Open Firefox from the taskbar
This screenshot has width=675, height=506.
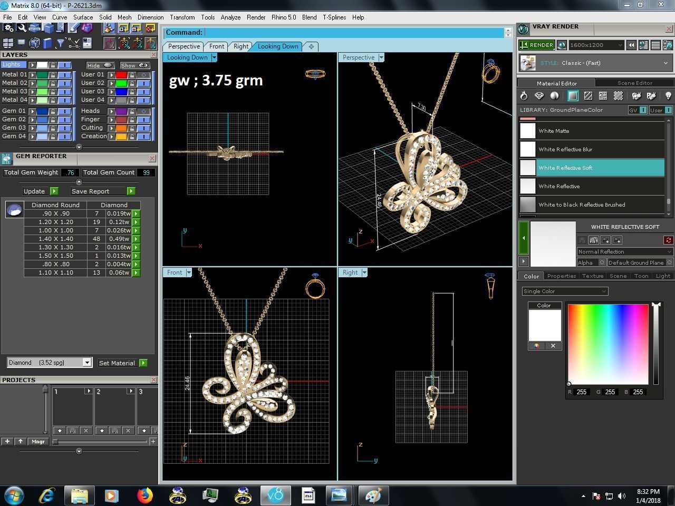pos(144,495)
